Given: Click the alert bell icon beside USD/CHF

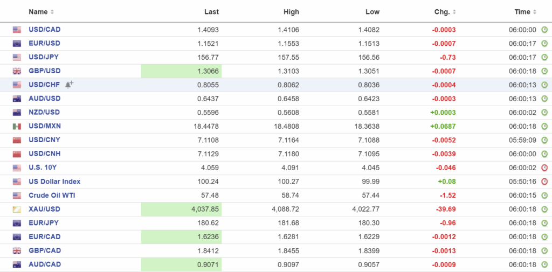Looking at the screenshot, I should [69, 85].
